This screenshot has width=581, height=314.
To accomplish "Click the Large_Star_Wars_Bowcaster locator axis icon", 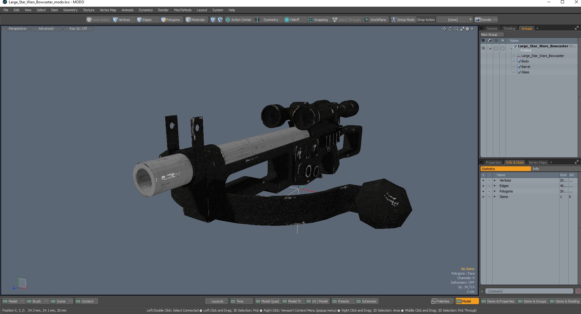I will 519,56.
